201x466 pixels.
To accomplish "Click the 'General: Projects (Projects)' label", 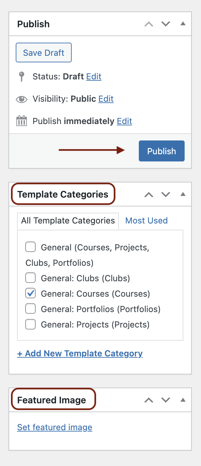I will pos(95,325).
